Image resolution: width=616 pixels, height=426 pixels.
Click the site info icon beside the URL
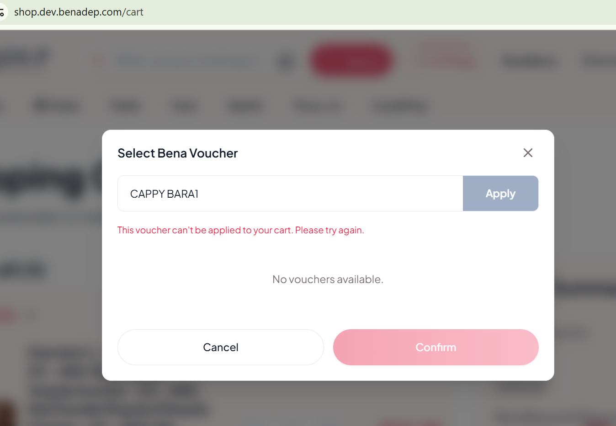[2, 12]
